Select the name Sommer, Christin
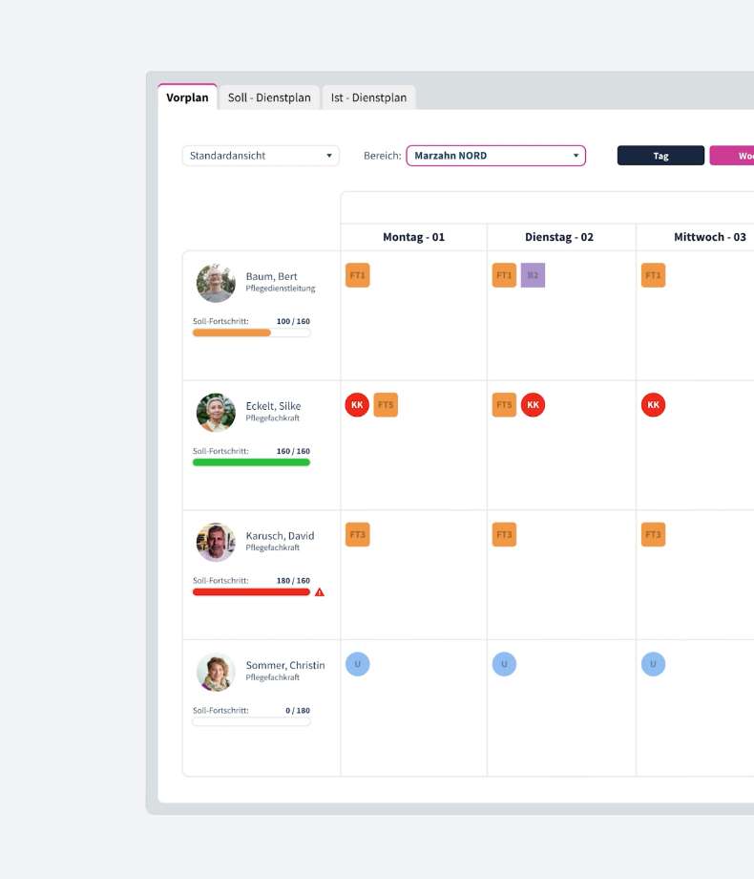 coord(285,665)
